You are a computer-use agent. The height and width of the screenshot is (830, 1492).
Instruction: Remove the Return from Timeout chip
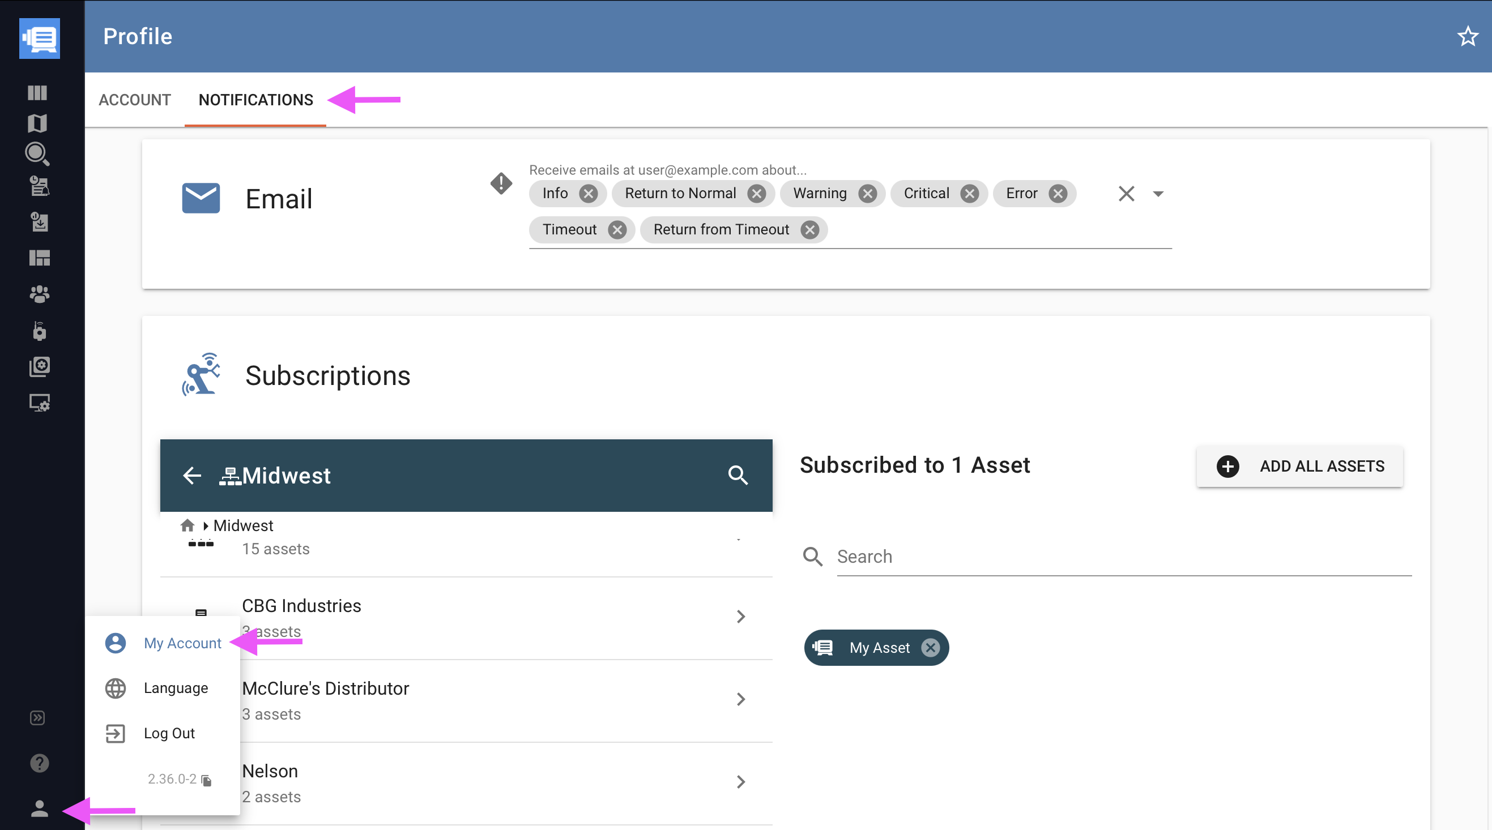pos(809,230)
